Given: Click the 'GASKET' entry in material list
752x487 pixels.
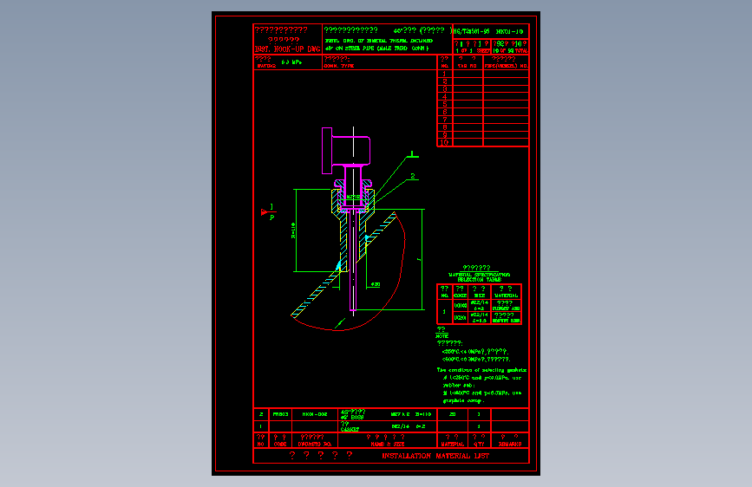Looking at the screenshot, I should click(x=350, y=430).
